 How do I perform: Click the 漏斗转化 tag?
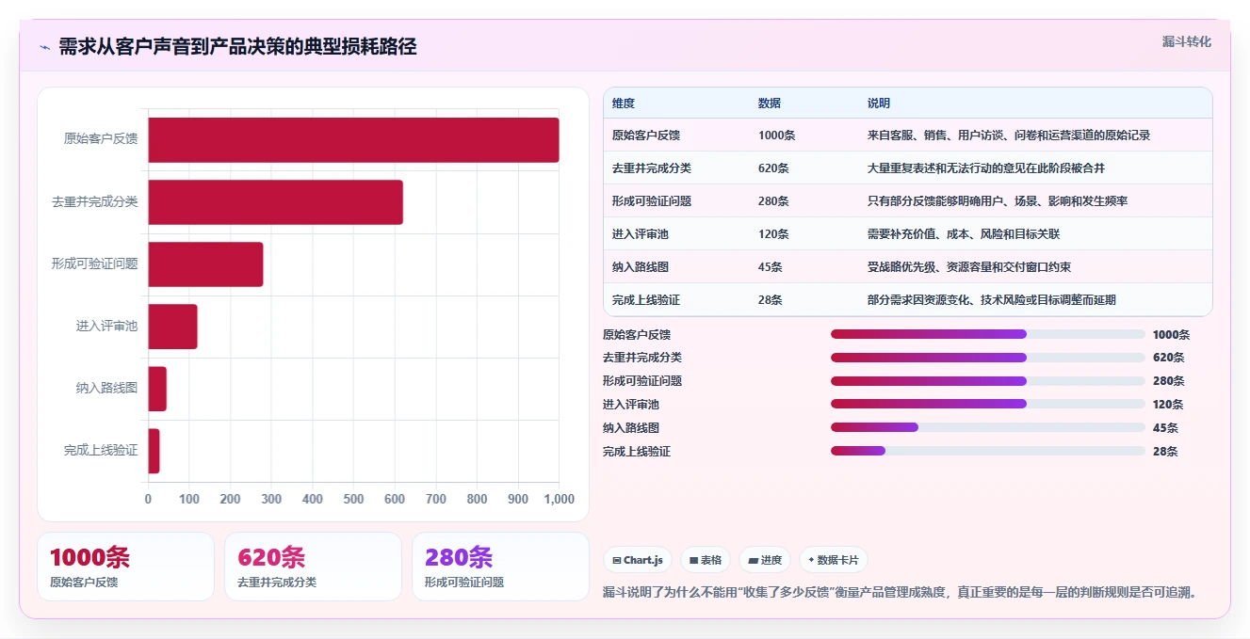[1186, 41]
